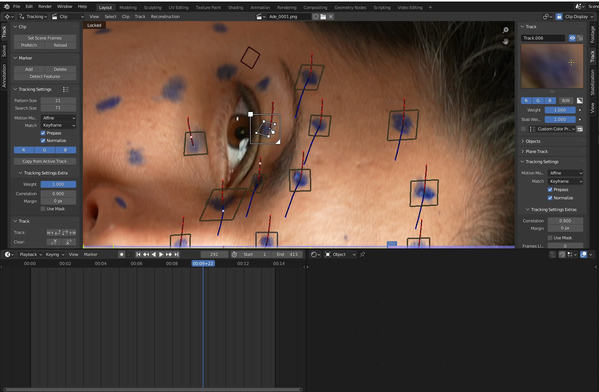The width and height of the screenshot is (599, 392).
Task: Toggle Track.006 visibility eye
Action: click(x=572, y=38)
